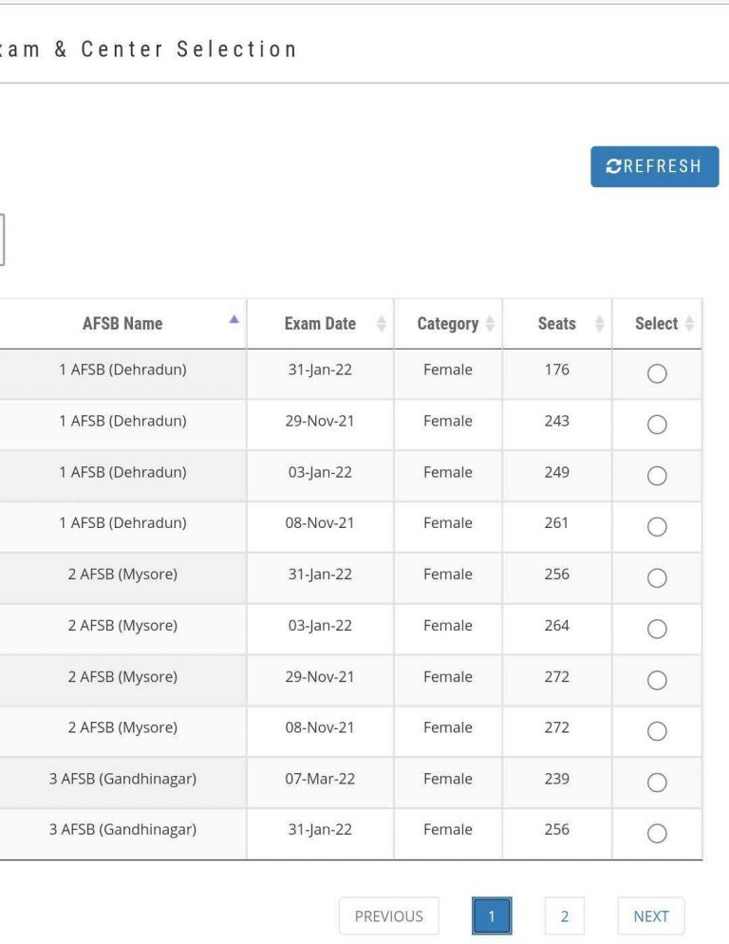Viewport: 729px width, 944px height.
Task: Click the current page 1 button
Action: coord(492,916)
